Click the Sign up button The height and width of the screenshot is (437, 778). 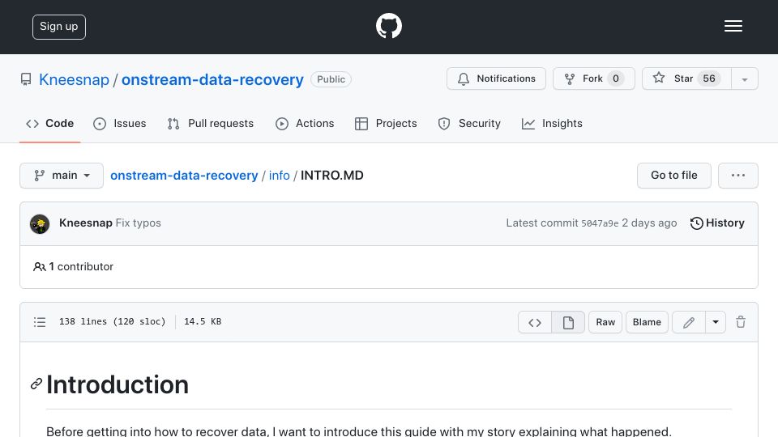[59, 27]
